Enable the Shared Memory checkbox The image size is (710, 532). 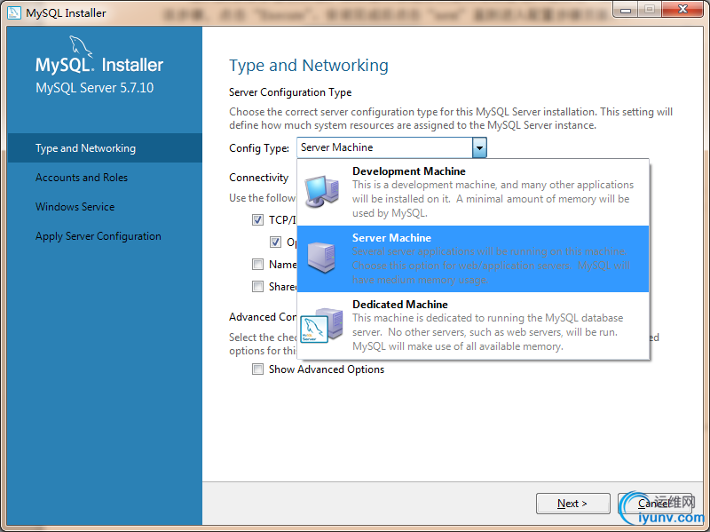(257, 286)
